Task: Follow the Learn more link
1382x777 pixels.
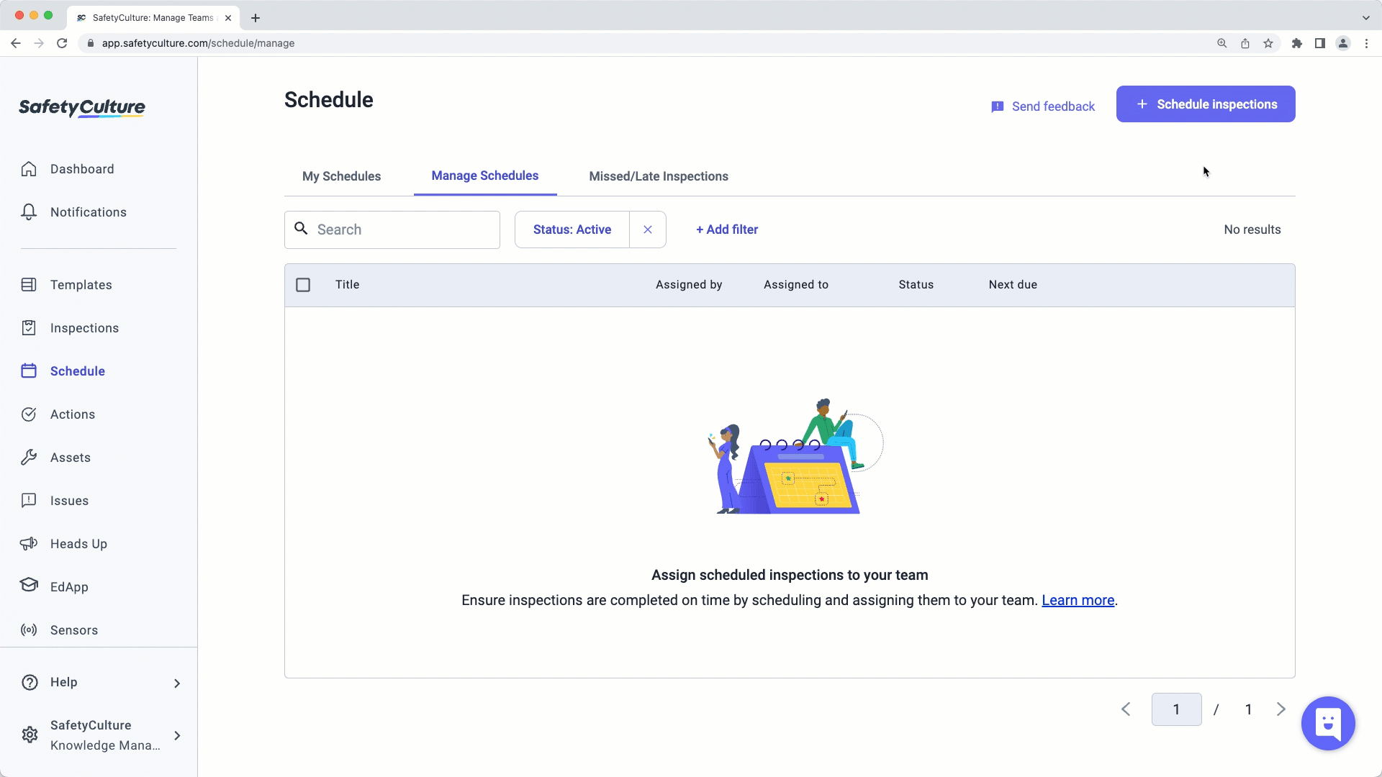Action: [x=1078, y=600]
